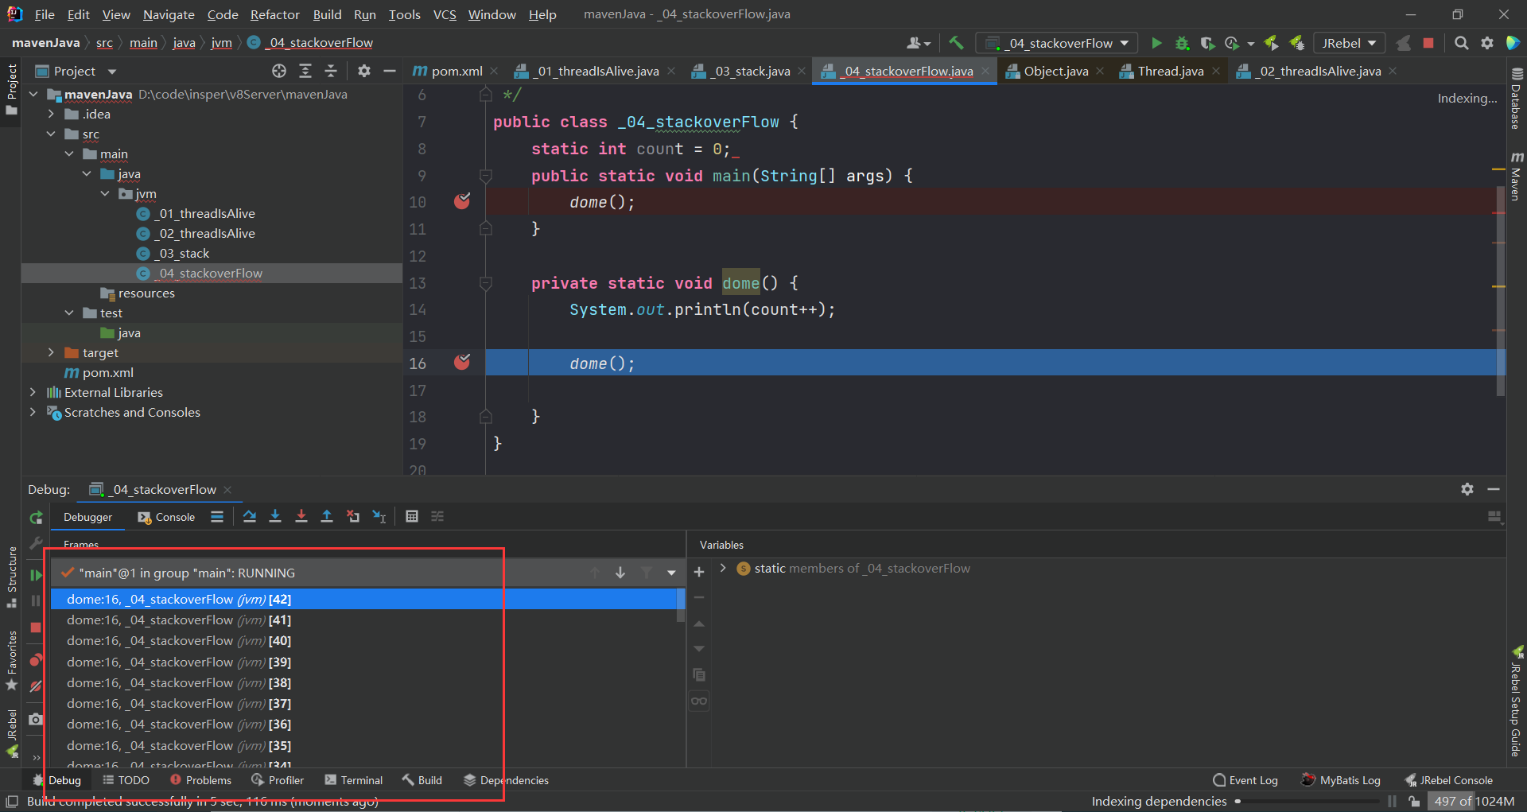This screenshot has width=1527, height=812.
Task: Switch to the Console tab
Action: [x=166, y=517]
